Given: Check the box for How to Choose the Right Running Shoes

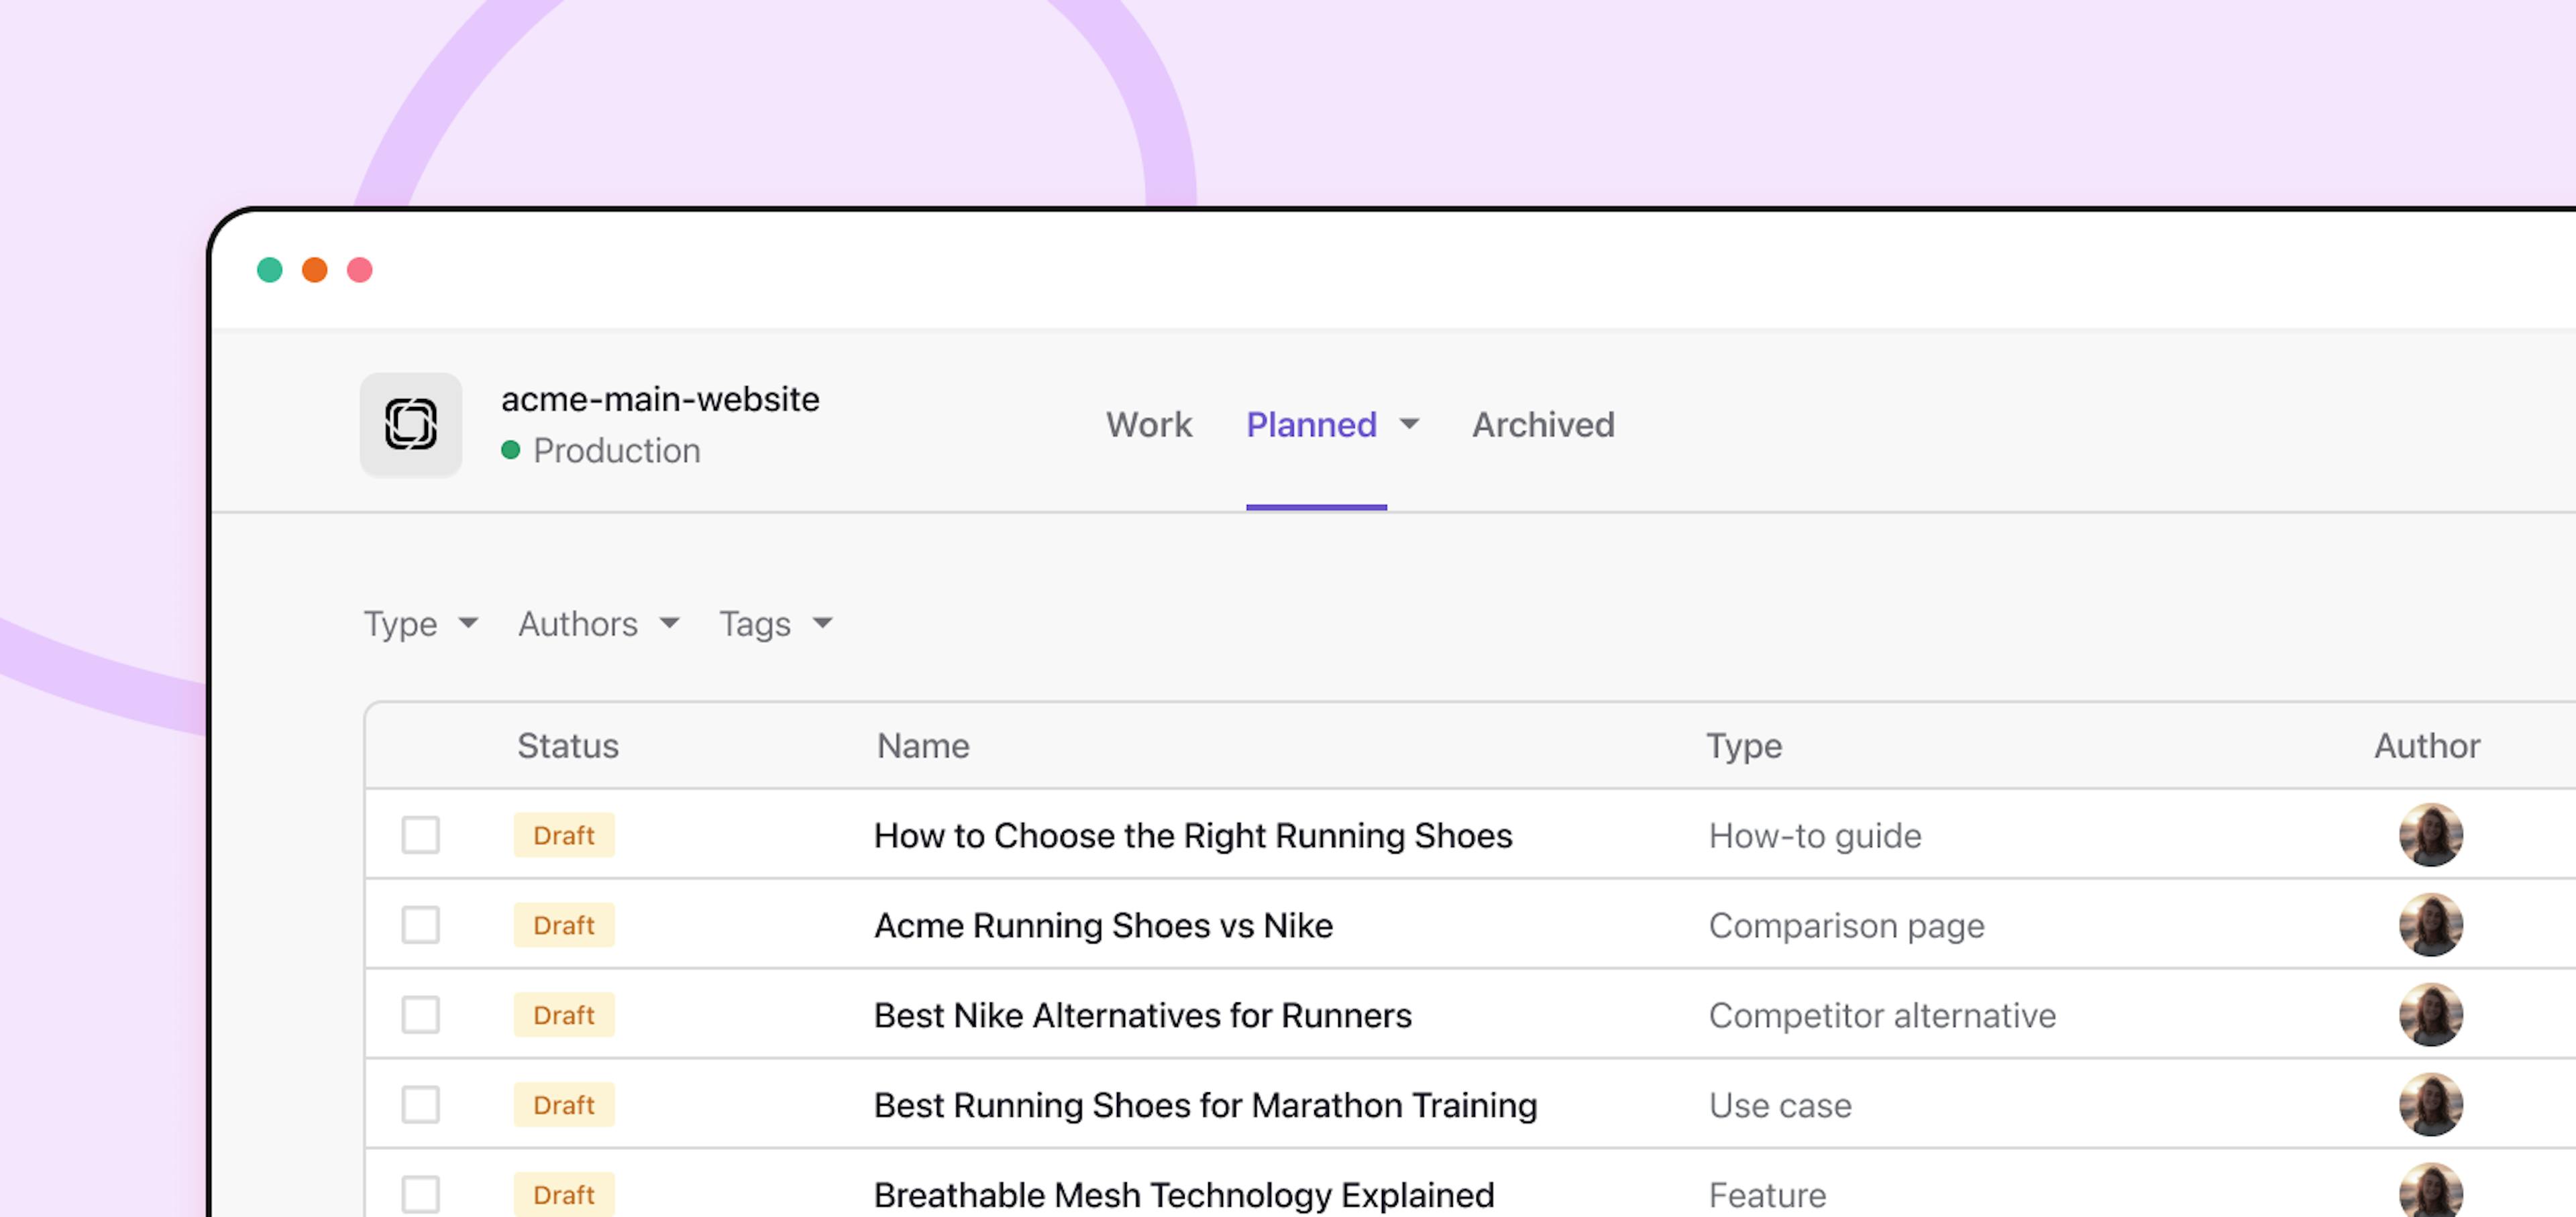Looking at the screenshot, I should pos(421,835).
